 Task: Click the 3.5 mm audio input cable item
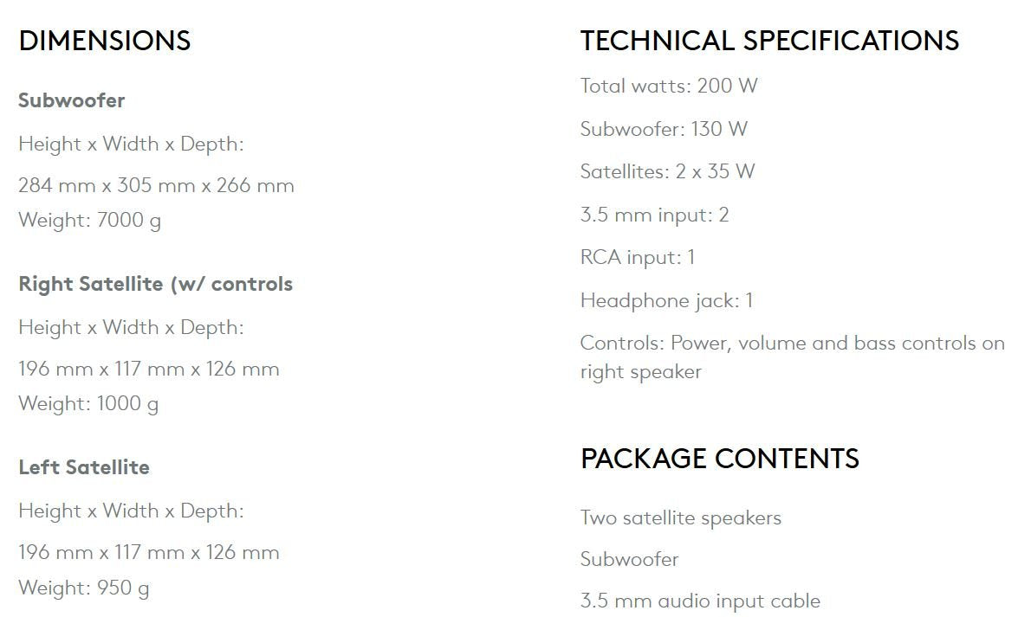click(700, 601)
